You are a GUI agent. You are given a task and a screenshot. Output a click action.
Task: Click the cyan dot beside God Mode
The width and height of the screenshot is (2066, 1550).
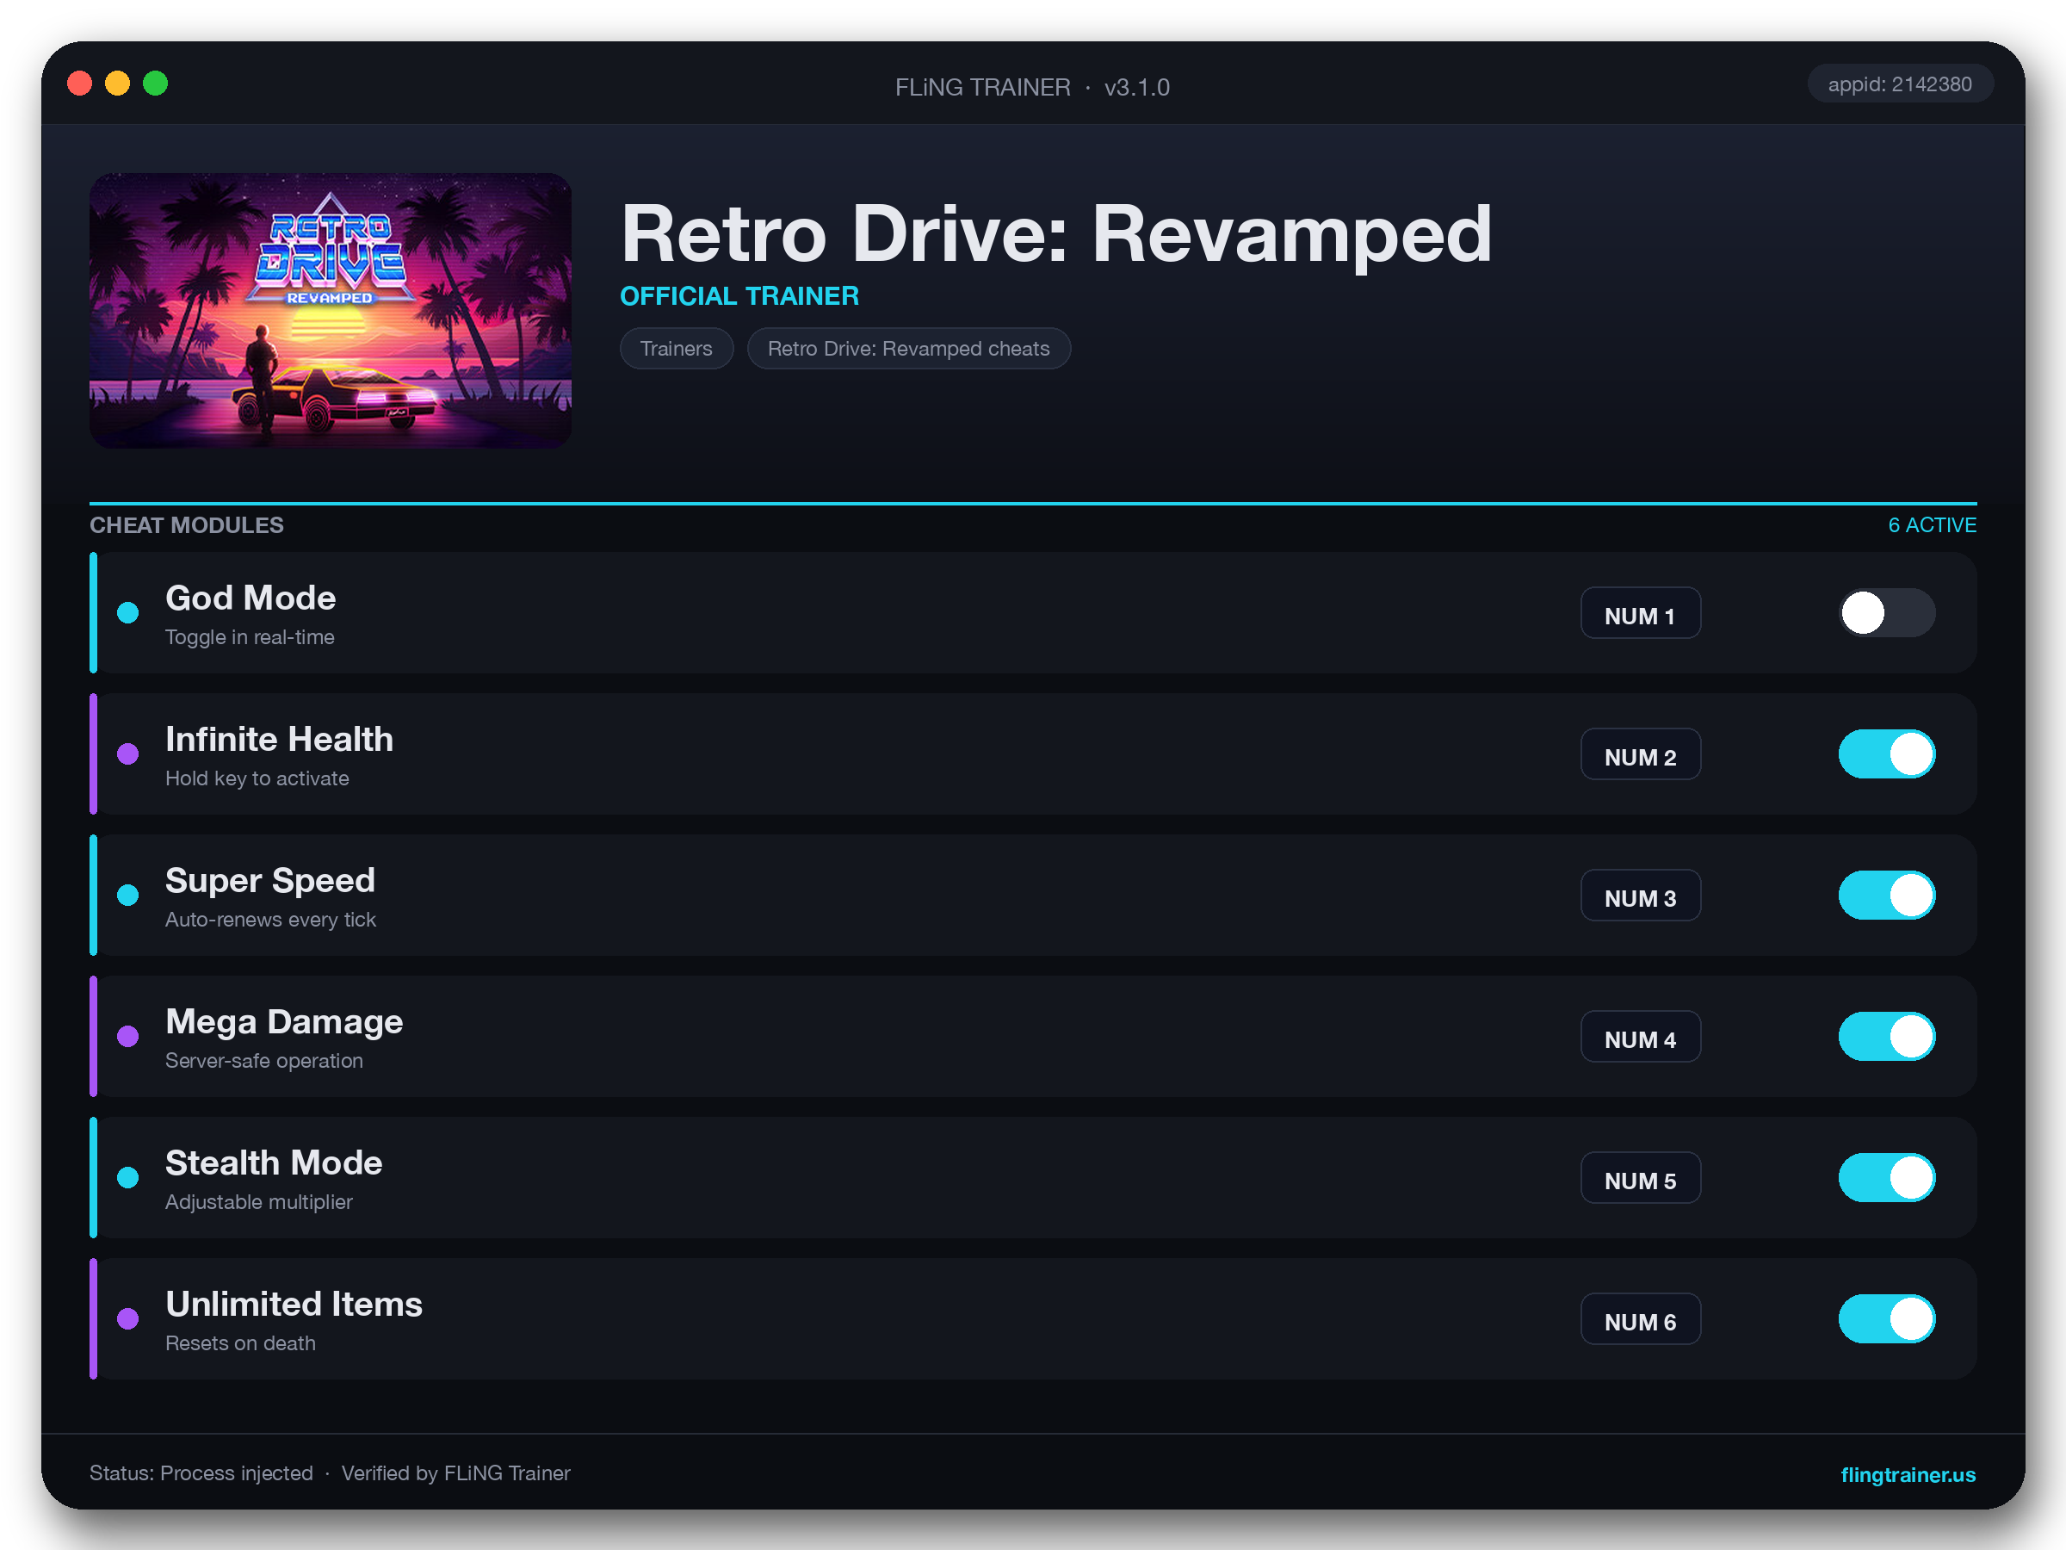(x=128, y=613)
